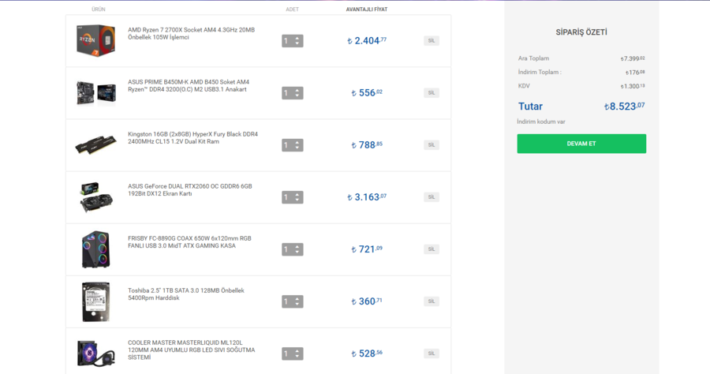Click the 721,09 price of FRISBY case

[x=367, y=249]
